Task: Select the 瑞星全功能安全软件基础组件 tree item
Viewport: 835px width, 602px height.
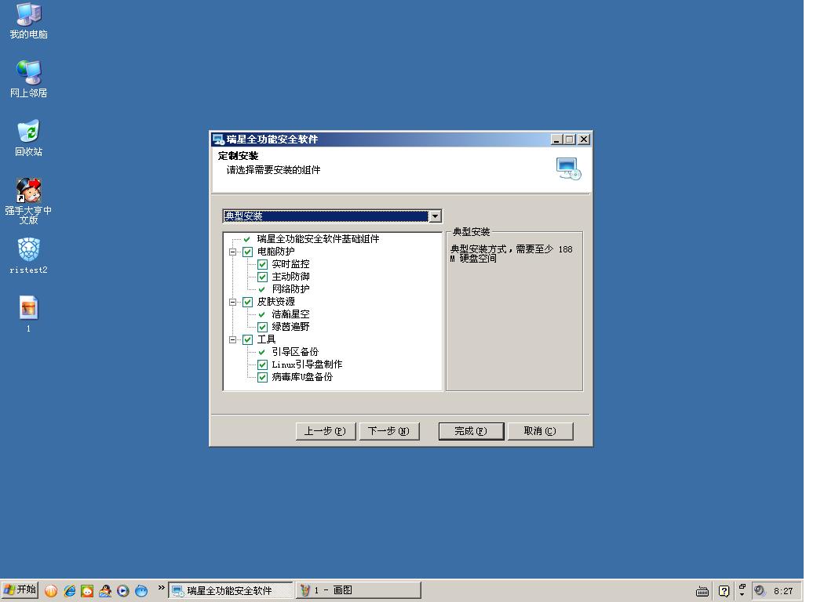Action: pyautogui.click(x=318, y=239)
